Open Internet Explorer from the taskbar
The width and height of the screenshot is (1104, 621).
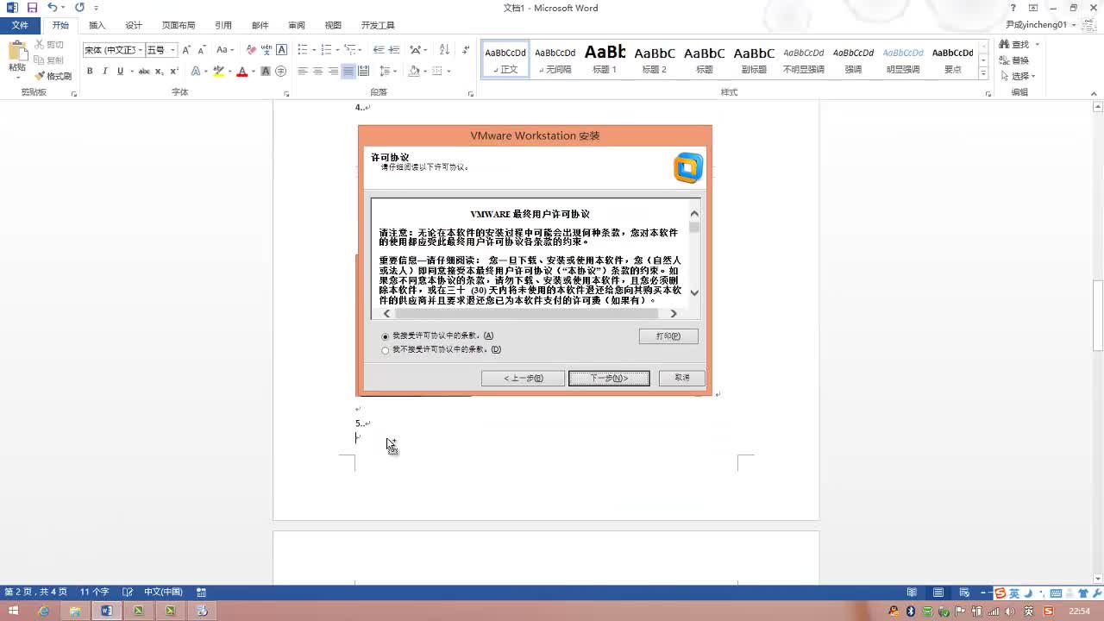(x=43, y=611)
